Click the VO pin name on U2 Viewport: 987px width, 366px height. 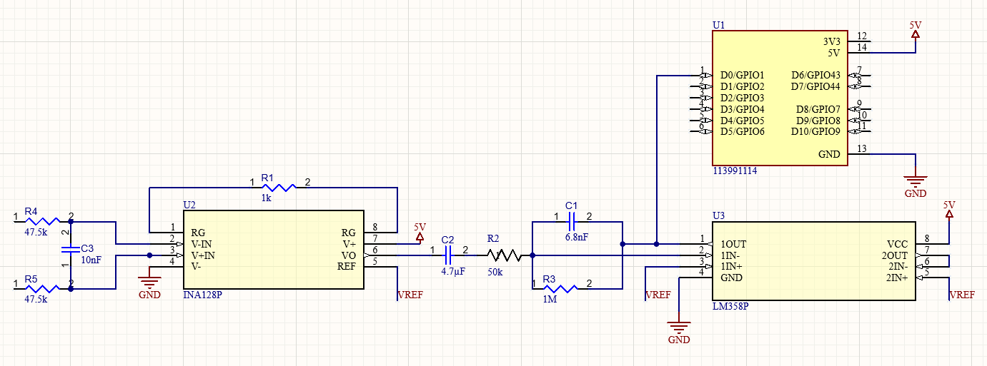click(x=349, y=255)
